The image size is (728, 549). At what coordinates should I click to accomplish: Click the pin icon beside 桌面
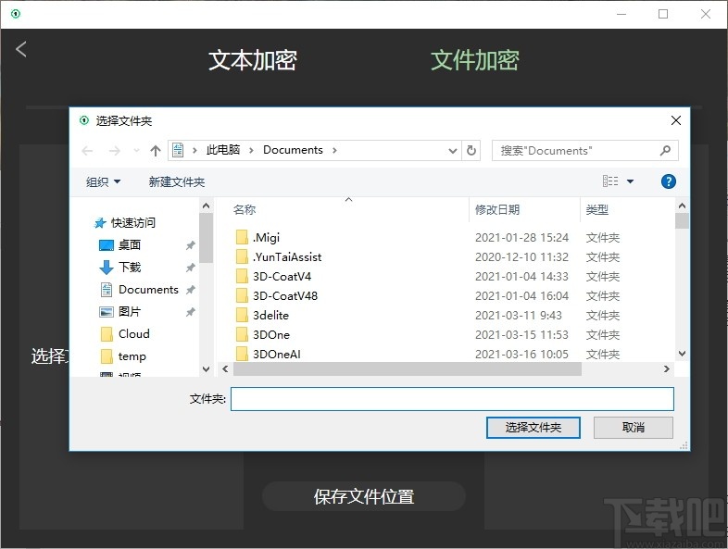(x=191, y=245)
